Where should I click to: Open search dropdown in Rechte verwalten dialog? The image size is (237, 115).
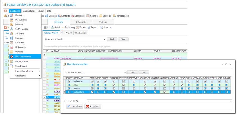[125, 72]
